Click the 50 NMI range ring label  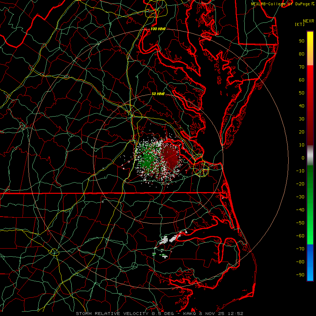(x=158, y=94)
